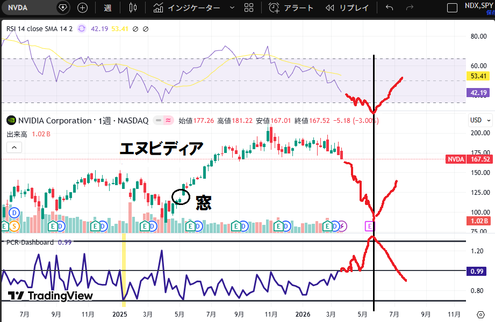
Task: Undo the last chart action
Action: pos(389,8)
